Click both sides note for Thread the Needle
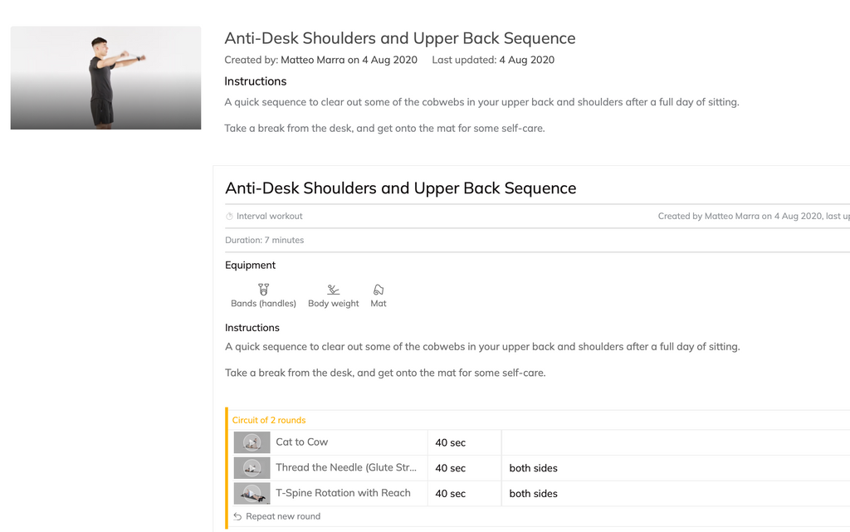Screen dimensions: 850x532 pyautogui.click(x=533, y=468)
